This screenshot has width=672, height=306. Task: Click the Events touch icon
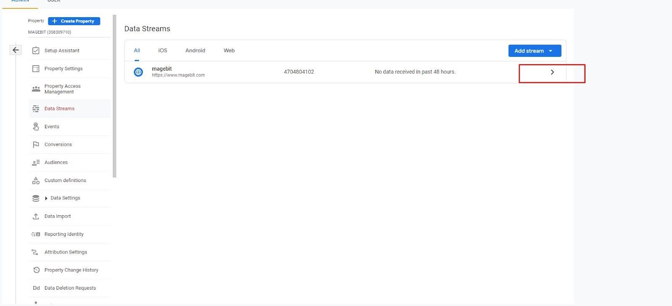[36, 127]
